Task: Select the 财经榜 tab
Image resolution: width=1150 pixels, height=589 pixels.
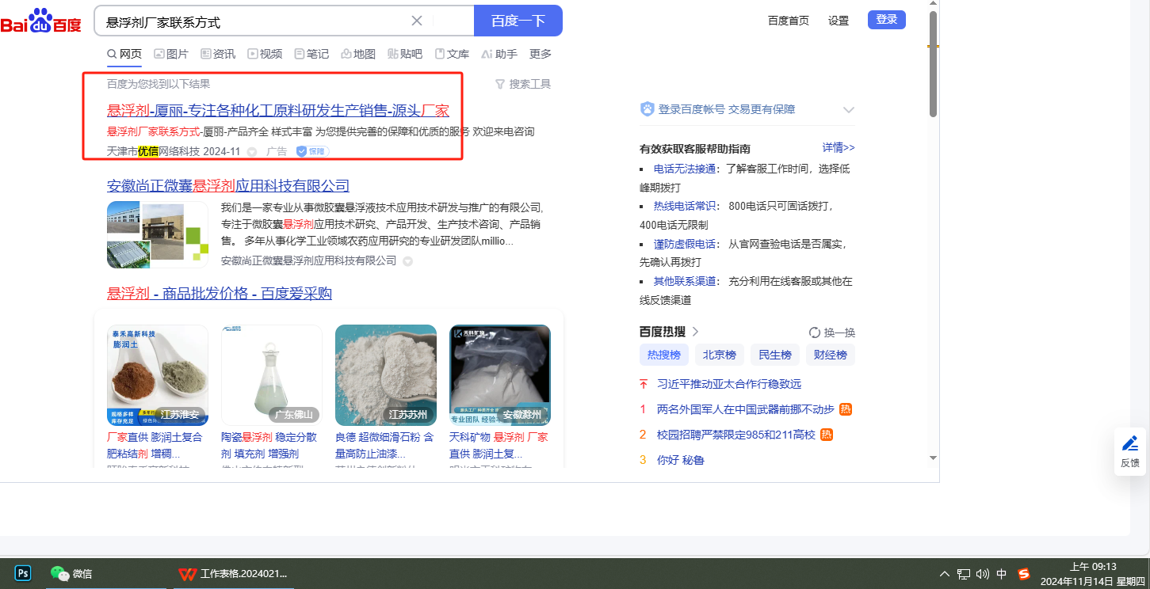Action: (x=831, y=355)
